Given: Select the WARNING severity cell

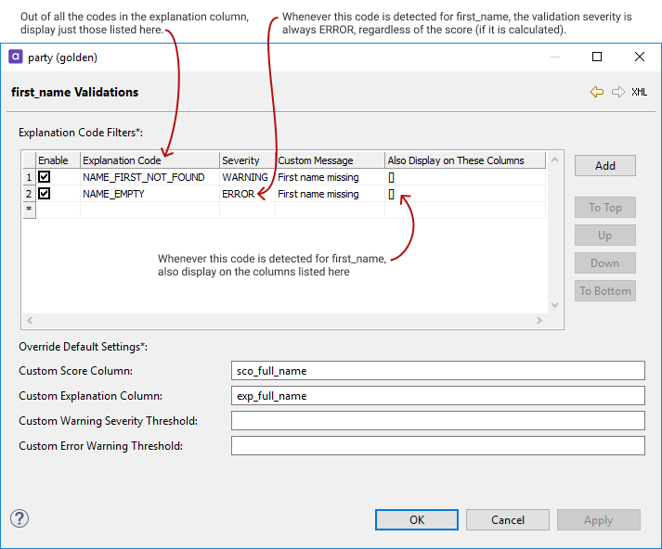Looking at the screenshot, I should tap(245, 177).
